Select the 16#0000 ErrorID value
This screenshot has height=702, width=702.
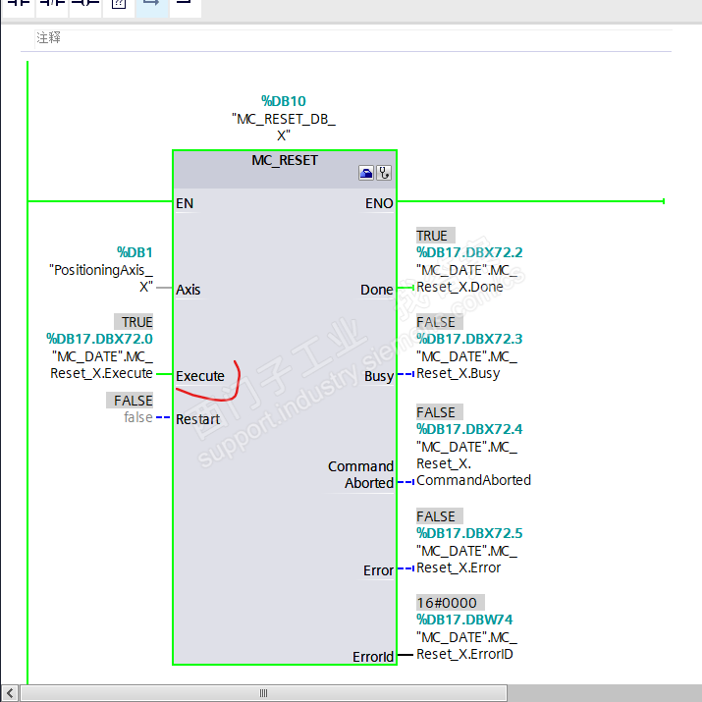451,603
